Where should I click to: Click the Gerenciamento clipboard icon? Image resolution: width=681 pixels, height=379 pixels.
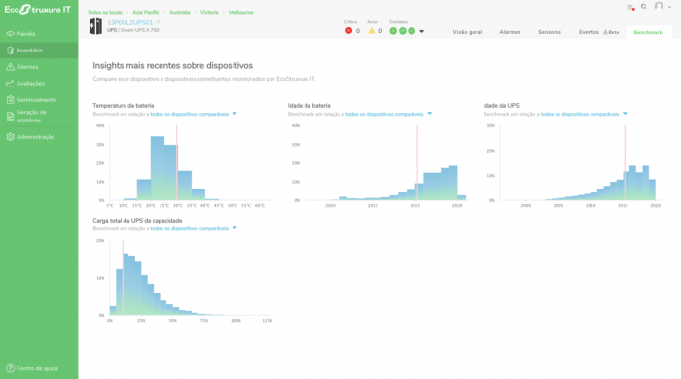11,100
